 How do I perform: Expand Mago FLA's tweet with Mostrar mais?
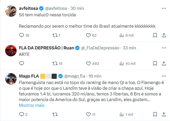tap(32, 105)
